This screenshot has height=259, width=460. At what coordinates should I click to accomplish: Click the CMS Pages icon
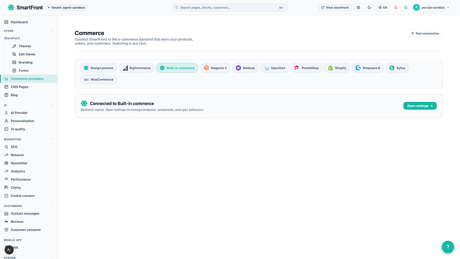tap(6, 87)
